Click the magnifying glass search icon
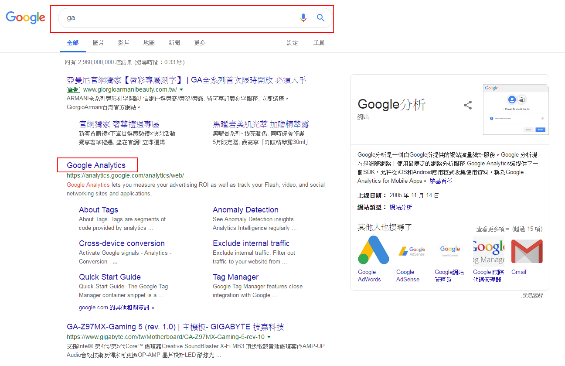The width and height of the screenshot is (565, 366). (x=320, y=18)
